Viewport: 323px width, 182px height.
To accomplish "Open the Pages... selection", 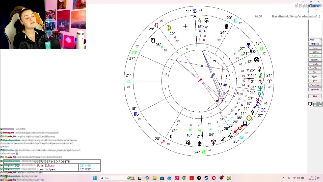I will click(315, 76).
